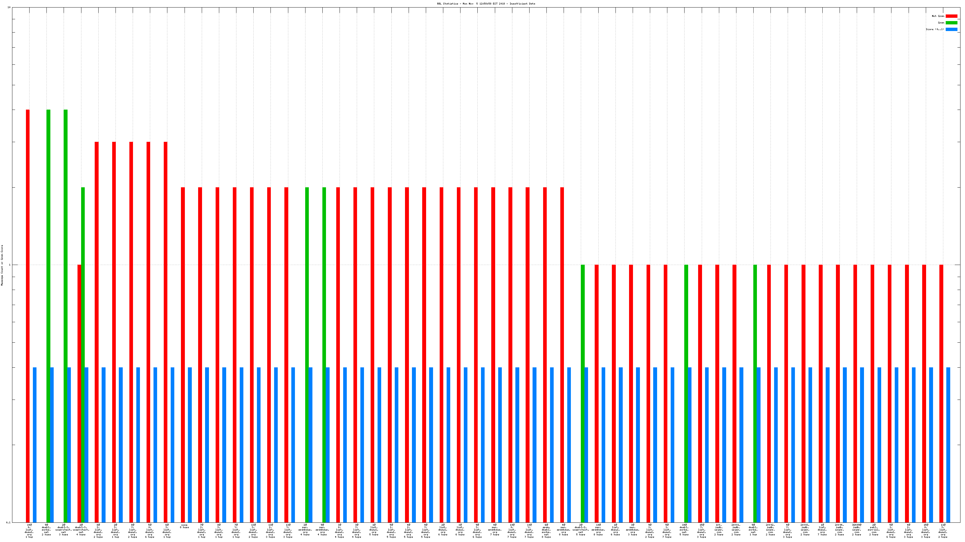Select the 'spam.dnsbl.sorbs.net 8 hops' label
The height and width of the screenshot is (542, 965).
546,531
